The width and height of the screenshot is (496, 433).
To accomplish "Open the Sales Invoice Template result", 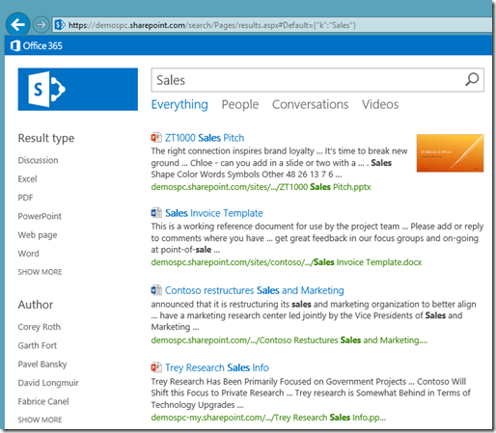I will pyautogui.click(x=214, y=213).
